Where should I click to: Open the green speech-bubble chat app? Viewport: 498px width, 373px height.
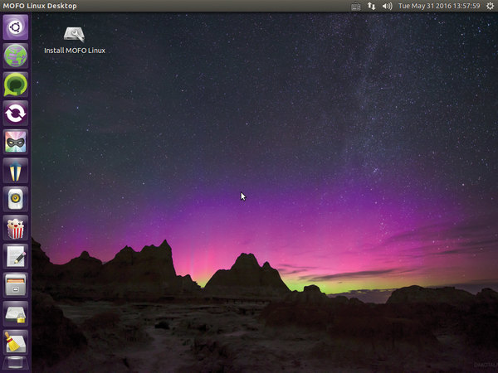16,85
